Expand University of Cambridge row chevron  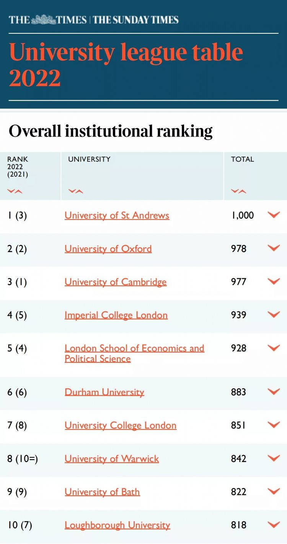[x=274, y=282]
